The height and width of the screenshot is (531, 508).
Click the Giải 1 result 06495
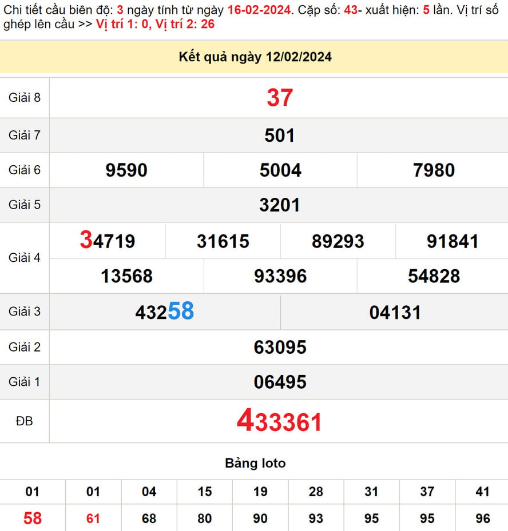click(x=280, y=382)
